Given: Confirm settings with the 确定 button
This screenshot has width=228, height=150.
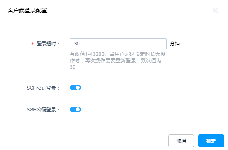Looking at the screenshot, I should point(211,141).
